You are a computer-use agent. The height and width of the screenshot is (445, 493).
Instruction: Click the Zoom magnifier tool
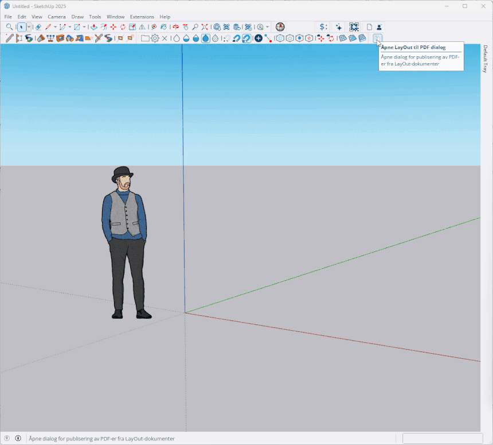[9, 26]
